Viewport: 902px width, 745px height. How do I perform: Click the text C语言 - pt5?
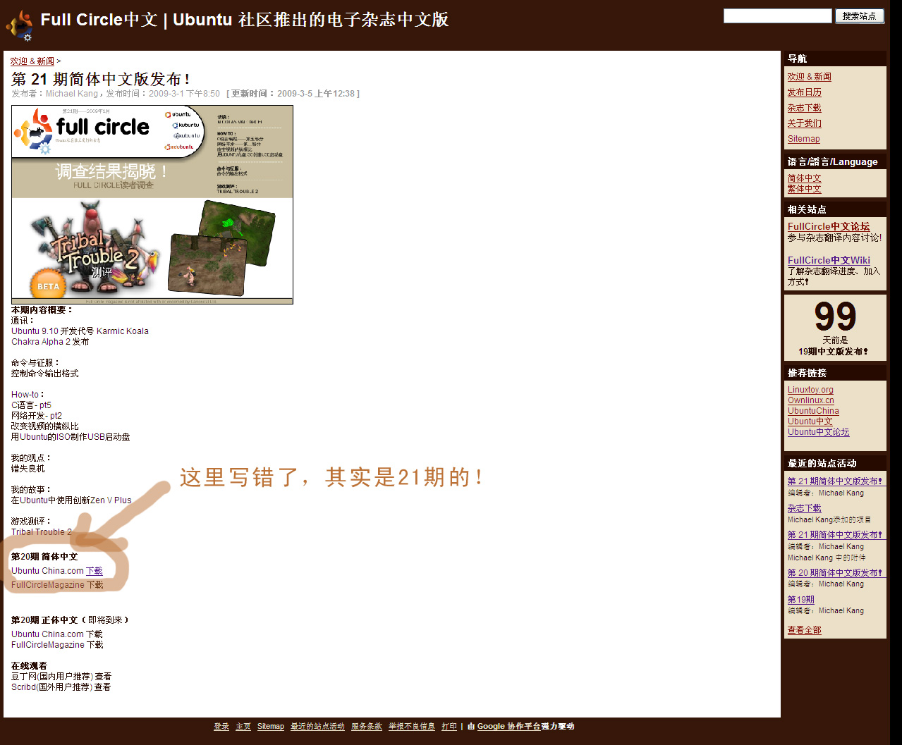(31, 405)
